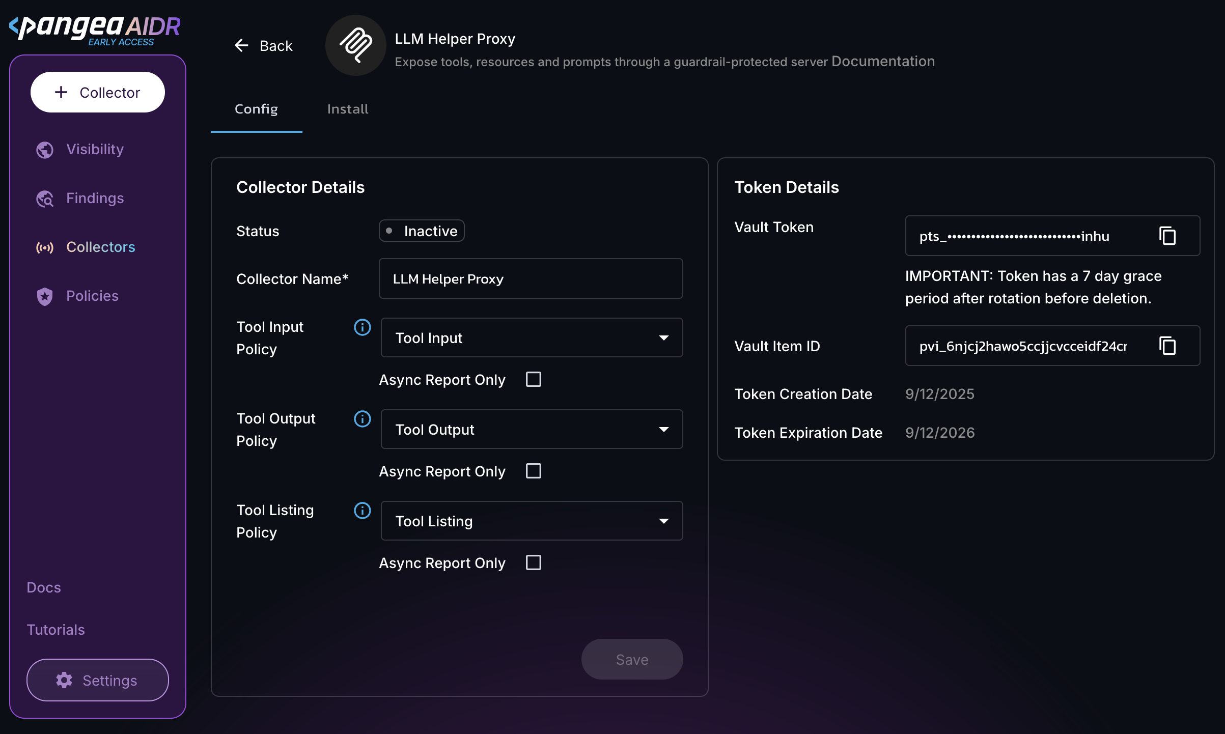1225x734 pixels.
Task: Copy the Vault Token value
Action: (x=1167, y=236)
